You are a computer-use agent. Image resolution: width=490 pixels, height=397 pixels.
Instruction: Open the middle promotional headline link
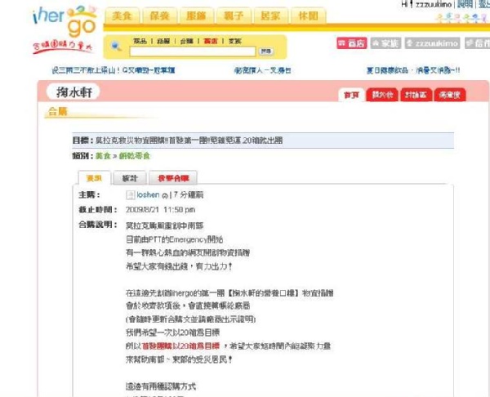pyautogui.click(x=262, y=70)
